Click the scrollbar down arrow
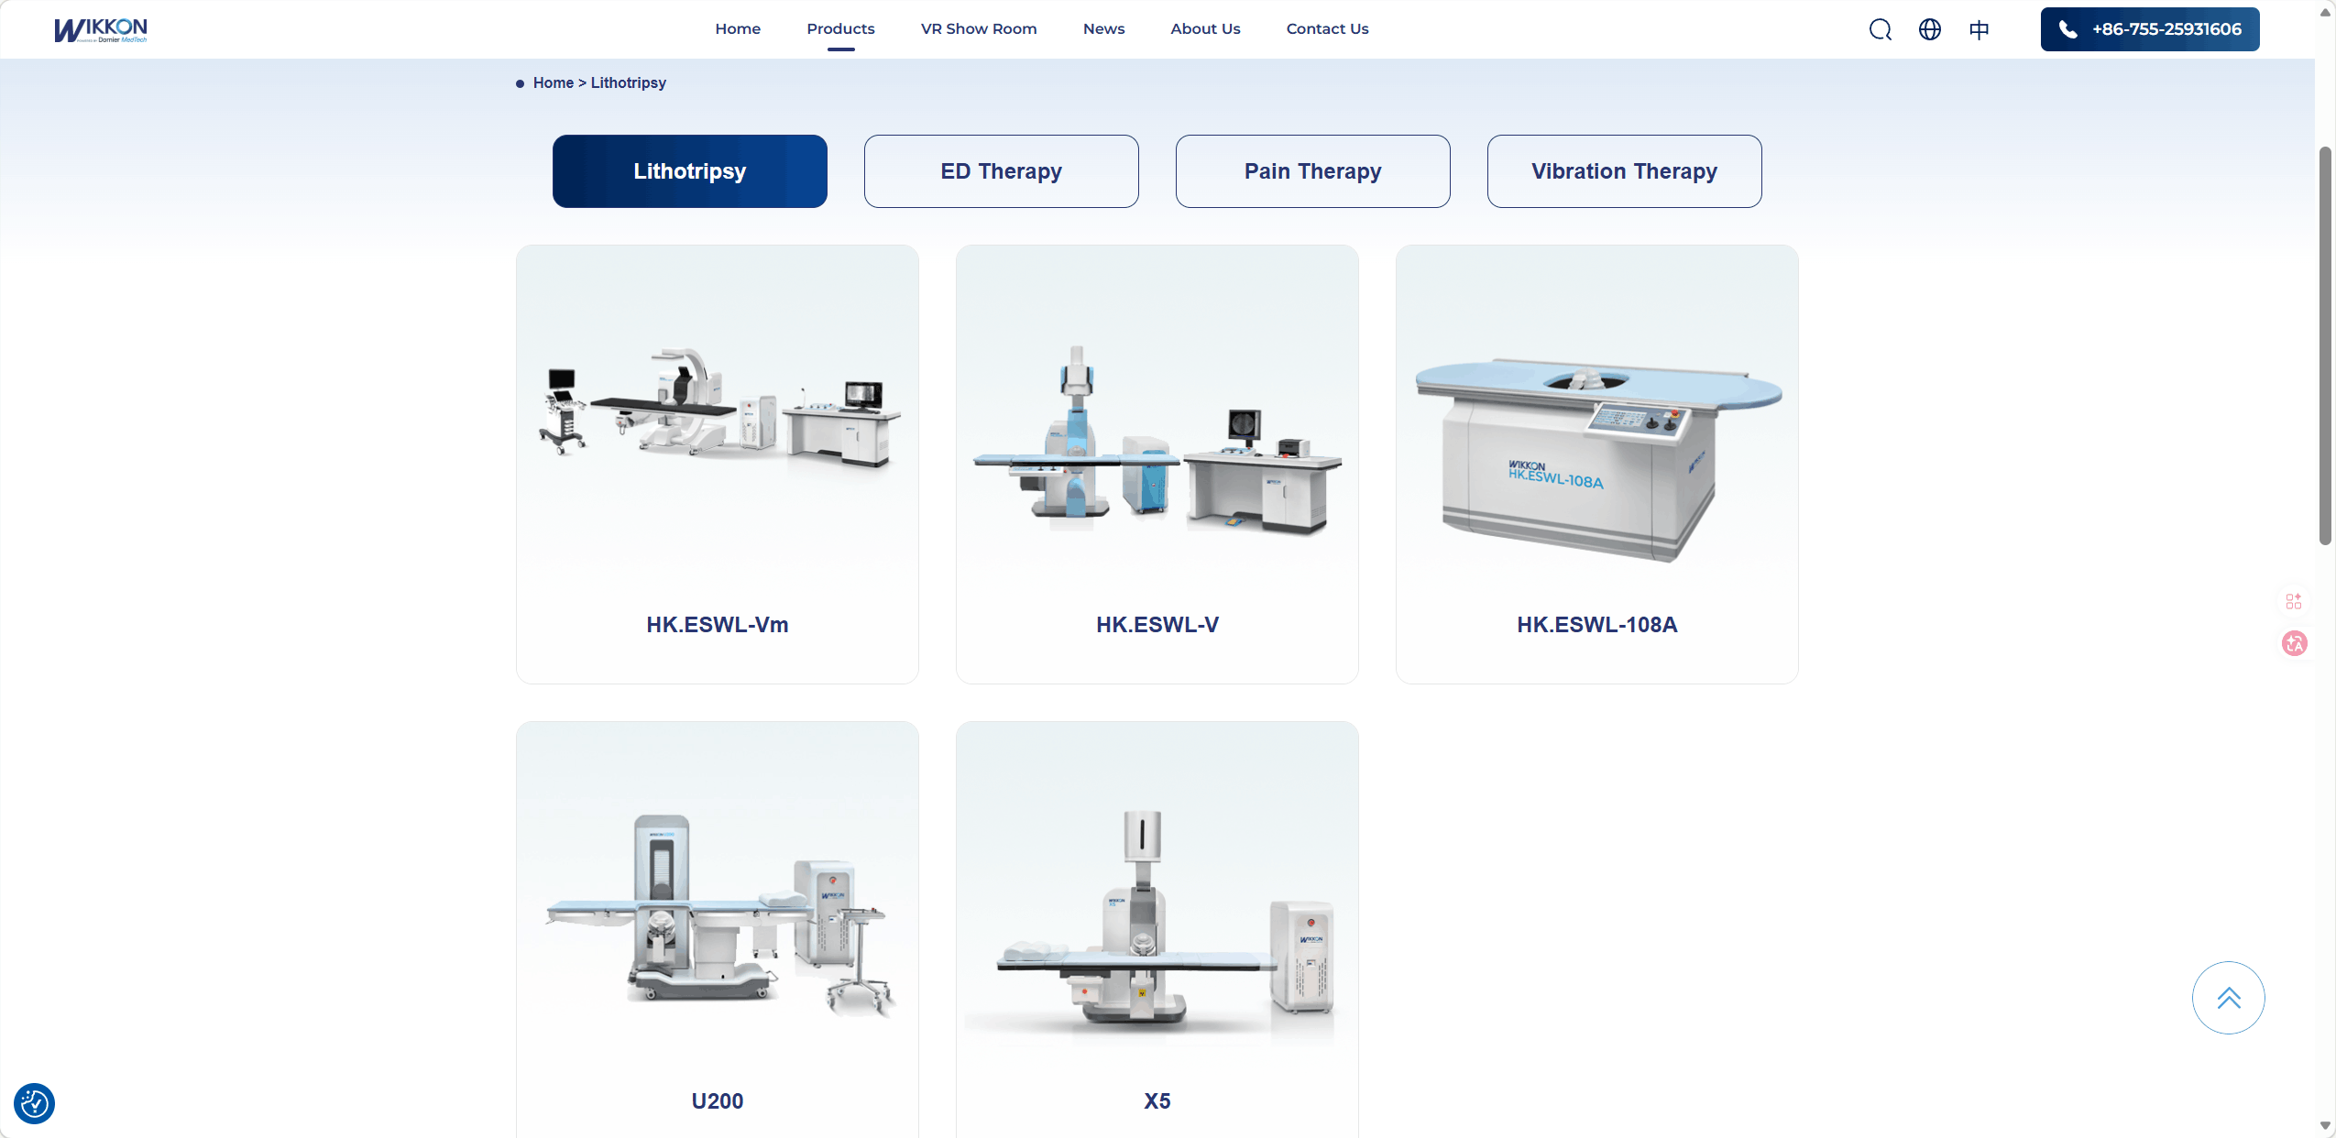 pos(2325,1126)
